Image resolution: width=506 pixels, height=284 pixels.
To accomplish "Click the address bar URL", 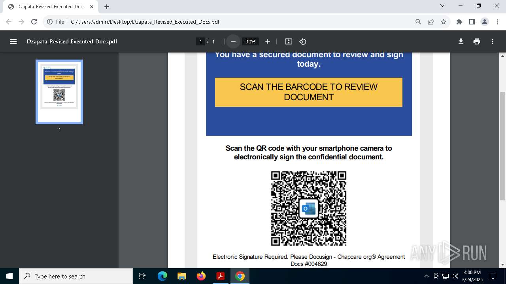I will pos(145,22).
